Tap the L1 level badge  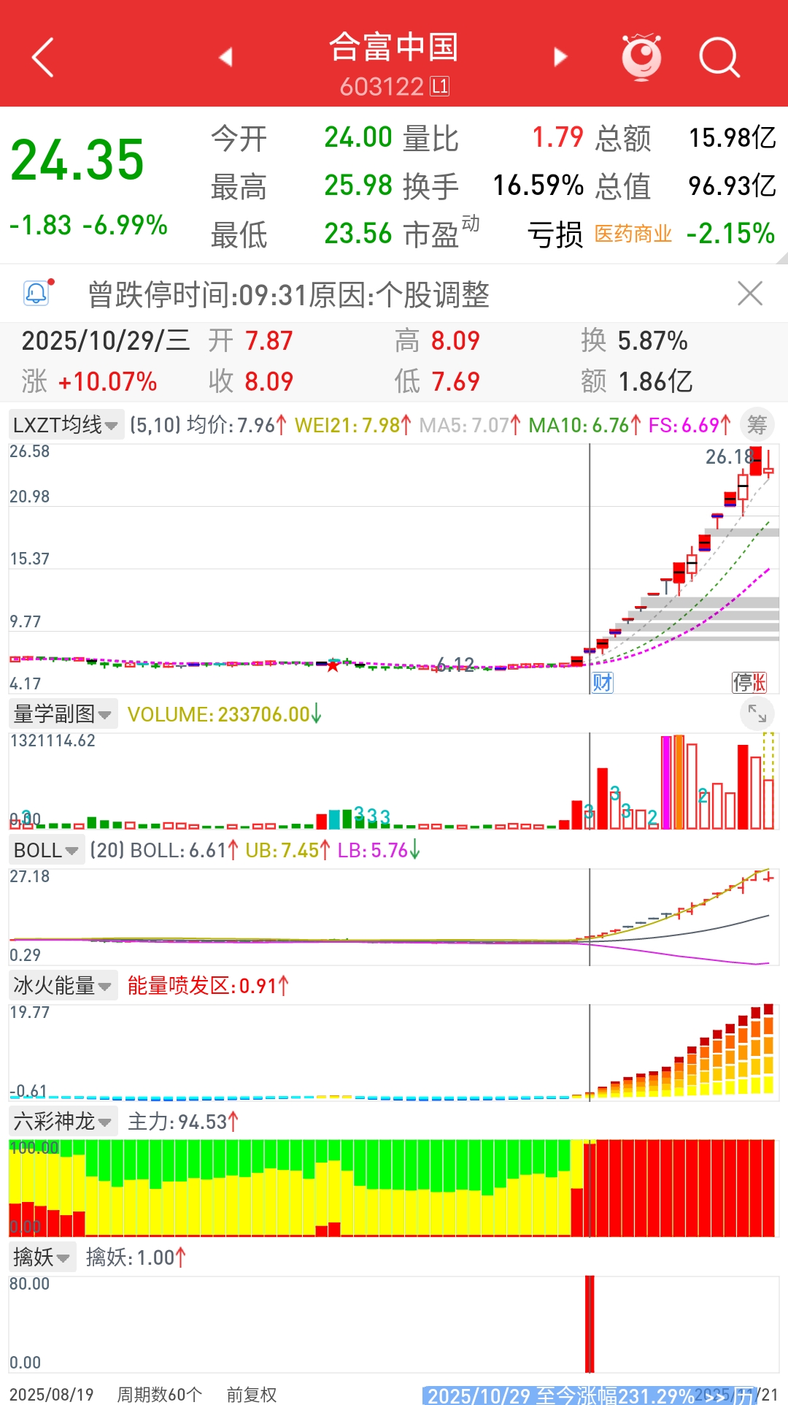[x=440, y=87]
